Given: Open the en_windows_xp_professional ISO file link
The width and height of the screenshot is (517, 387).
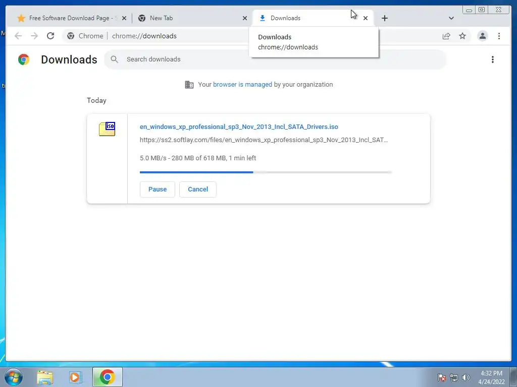Looking at the screenshot, I should coord(239,126).
